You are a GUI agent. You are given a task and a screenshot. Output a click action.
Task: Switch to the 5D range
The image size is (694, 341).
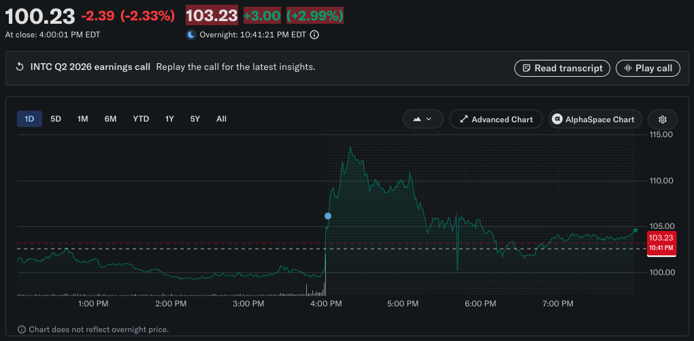pyautogui.click(x=56, y=119)
